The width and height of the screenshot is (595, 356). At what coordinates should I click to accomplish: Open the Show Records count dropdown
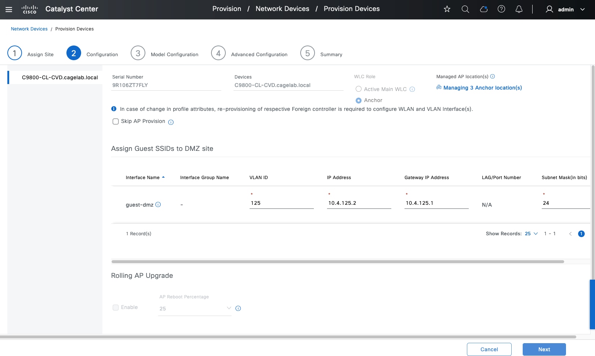tap(531, 234)
